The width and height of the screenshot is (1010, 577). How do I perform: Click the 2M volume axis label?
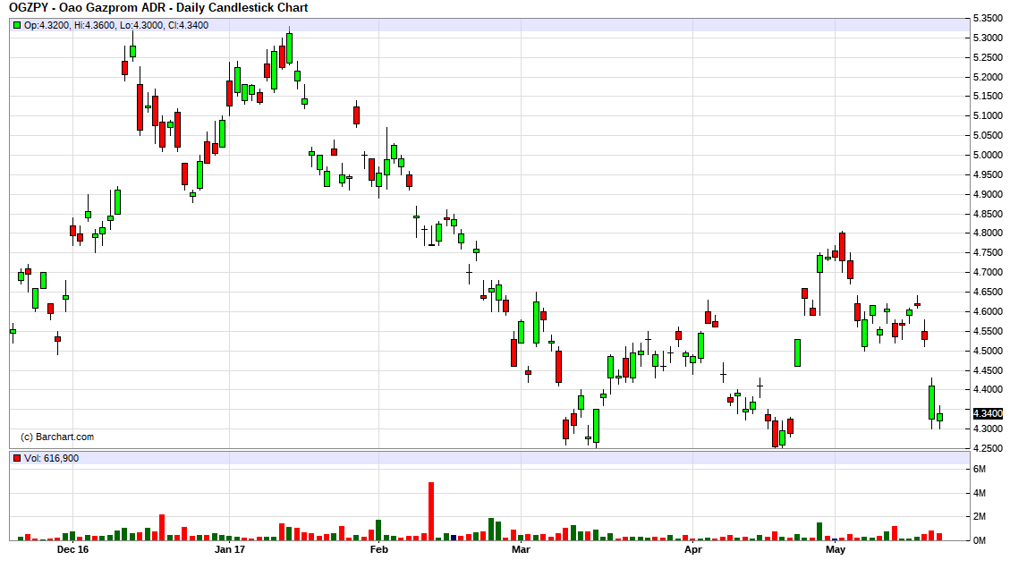pyautogui.click(x=979, y=516)
